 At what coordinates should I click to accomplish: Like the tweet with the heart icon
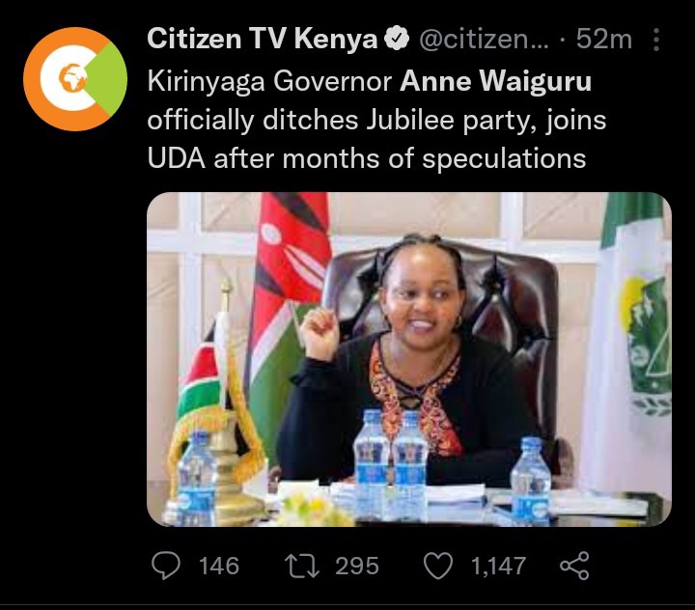coord(438,567)
